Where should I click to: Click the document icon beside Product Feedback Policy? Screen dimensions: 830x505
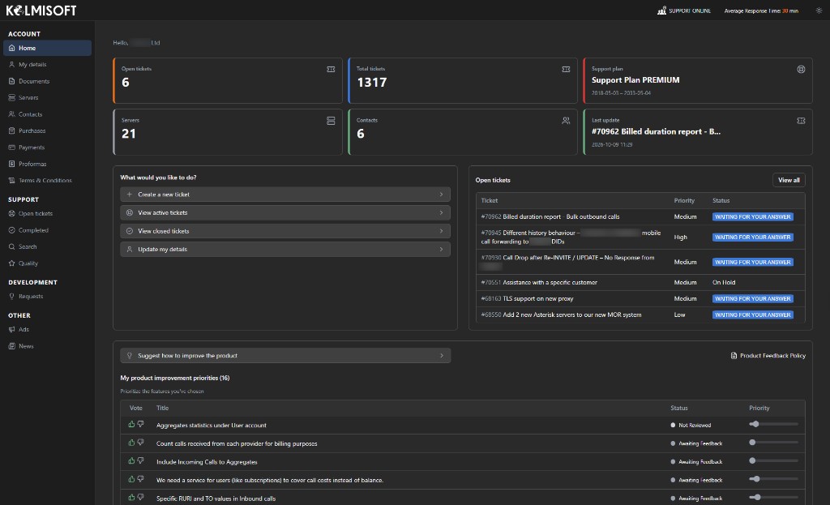click(734, 356)
